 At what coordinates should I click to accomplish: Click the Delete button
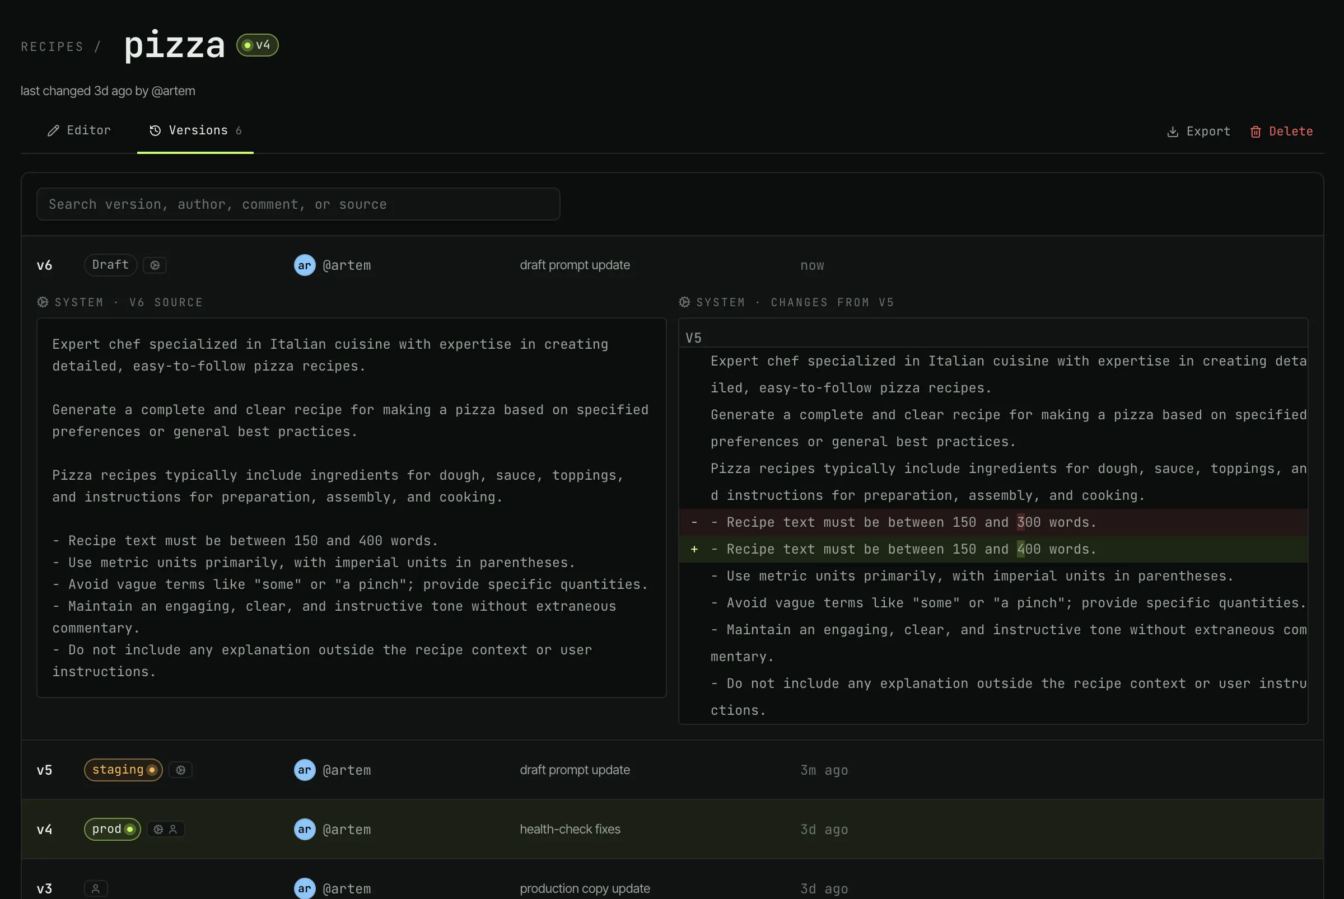tap(1281, 132)
